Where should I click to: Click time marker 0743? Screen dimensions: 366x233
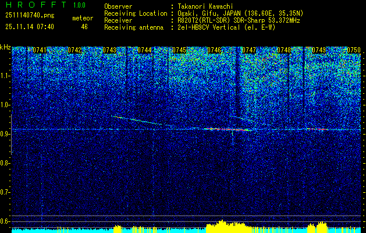point(109,50)
